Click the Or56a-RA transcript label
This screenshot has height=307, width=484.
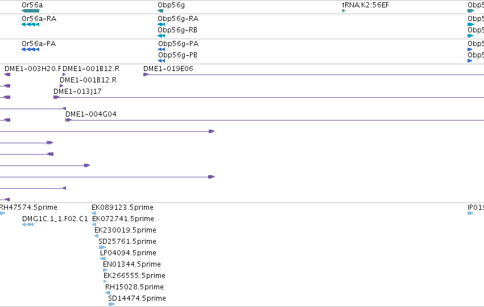click(39, 19)
